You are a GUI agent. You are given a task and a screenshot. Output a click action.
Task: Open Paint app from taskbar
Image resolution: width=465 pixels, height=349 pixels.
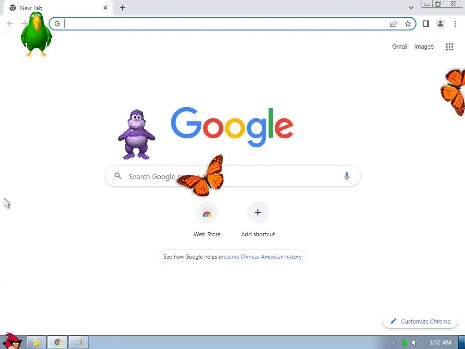coord(78,343)
